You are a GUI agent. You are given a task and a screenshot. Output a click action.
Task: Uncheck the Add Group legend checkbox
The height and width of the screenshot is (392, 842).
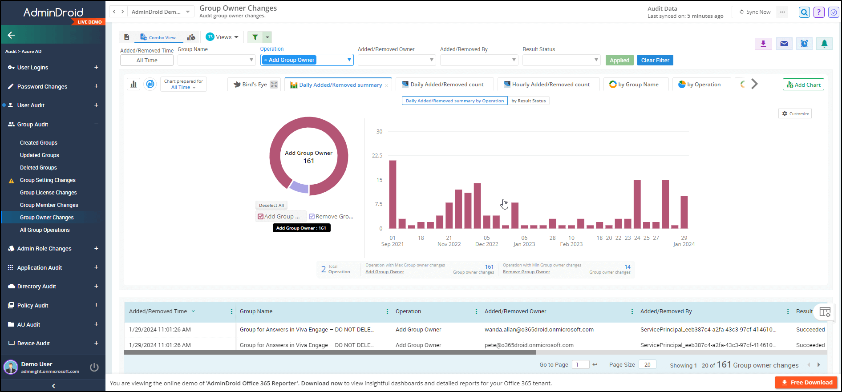[261, 217]
